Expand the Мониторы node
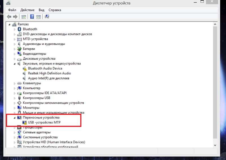The image size is (226, 160). pyautogui.click(x=15, y=108)
